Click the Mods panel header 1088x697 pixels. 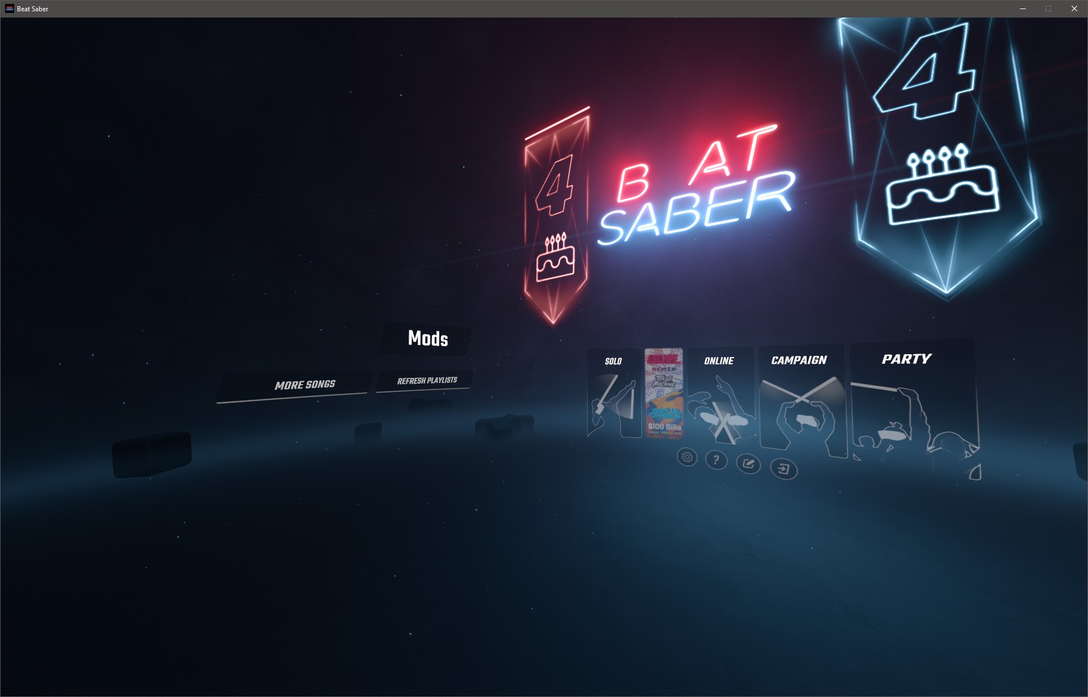(x=428, y=338)
